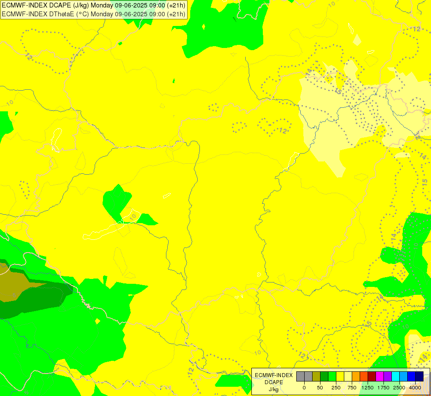Choose the orange legend swatch
Screen dimensions: 431x396
click(x=356, y=377)
